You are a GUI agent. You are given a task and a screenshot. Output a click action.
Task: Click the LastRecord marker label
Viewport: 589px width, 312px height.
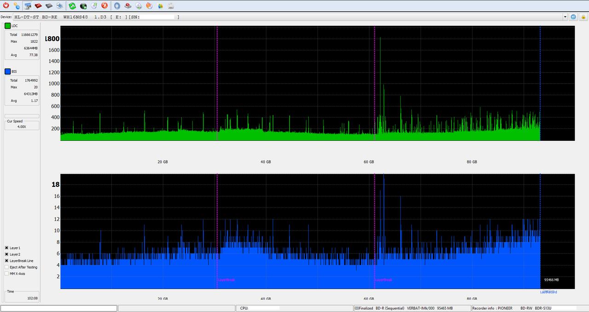pos(549,292)
